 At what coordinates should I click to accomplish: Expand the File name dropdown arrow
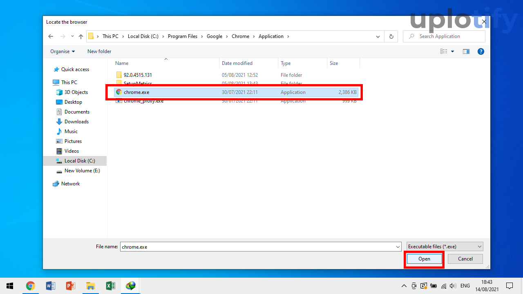[x=398, y=247]
